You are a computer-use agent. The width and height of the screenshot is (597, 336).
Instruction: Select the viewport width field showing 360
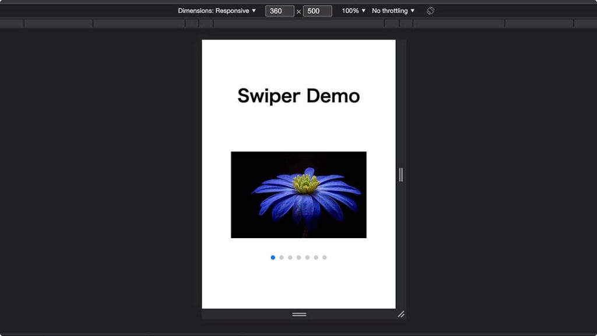point(279,10)
